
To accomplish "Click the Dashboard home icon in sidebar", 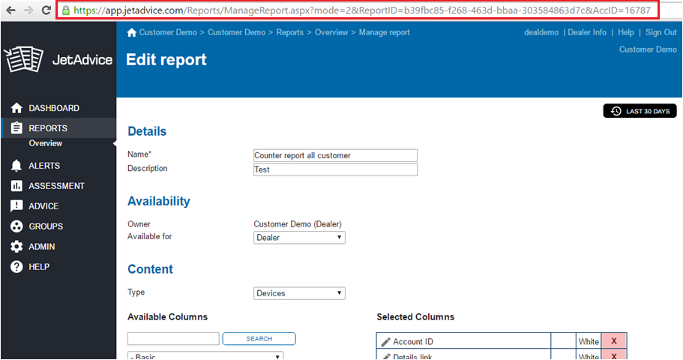I will point(16,108).
